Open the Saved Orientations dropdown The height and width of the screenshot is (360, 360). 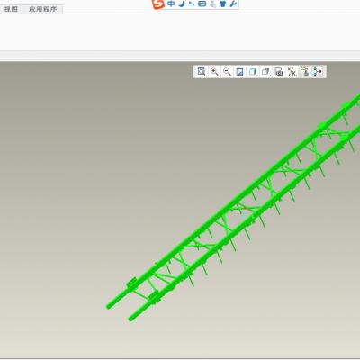coord(265,72)
